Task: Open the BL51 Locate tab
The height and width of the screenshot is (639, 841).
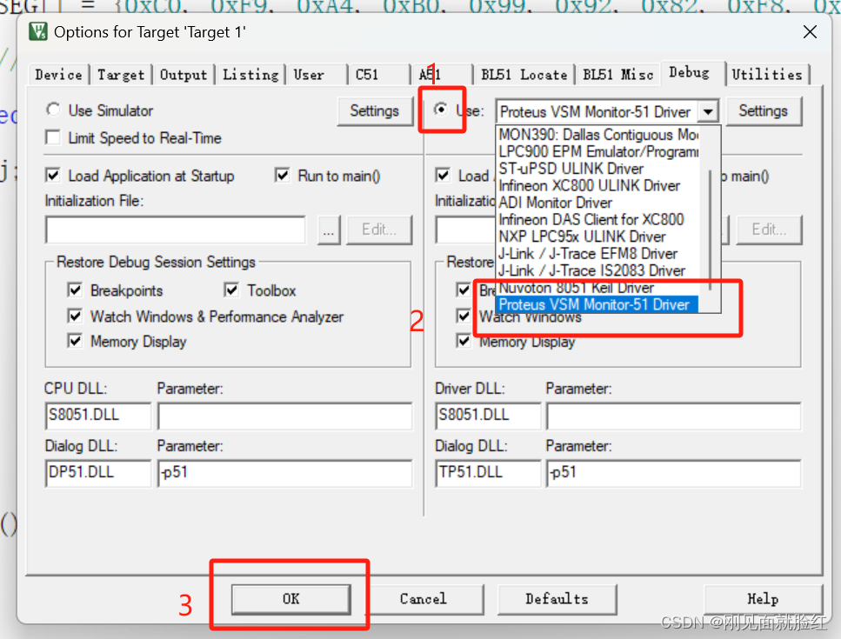Action: click(524, 75)
